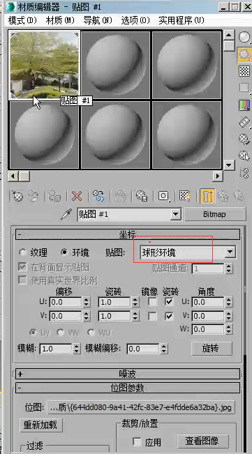Open the 模式 menu

[x=22, y=20]
